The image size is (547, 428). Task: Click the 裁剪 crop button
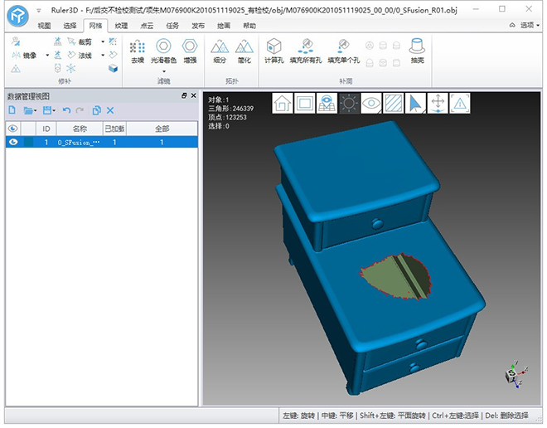[x=85, y=41]
